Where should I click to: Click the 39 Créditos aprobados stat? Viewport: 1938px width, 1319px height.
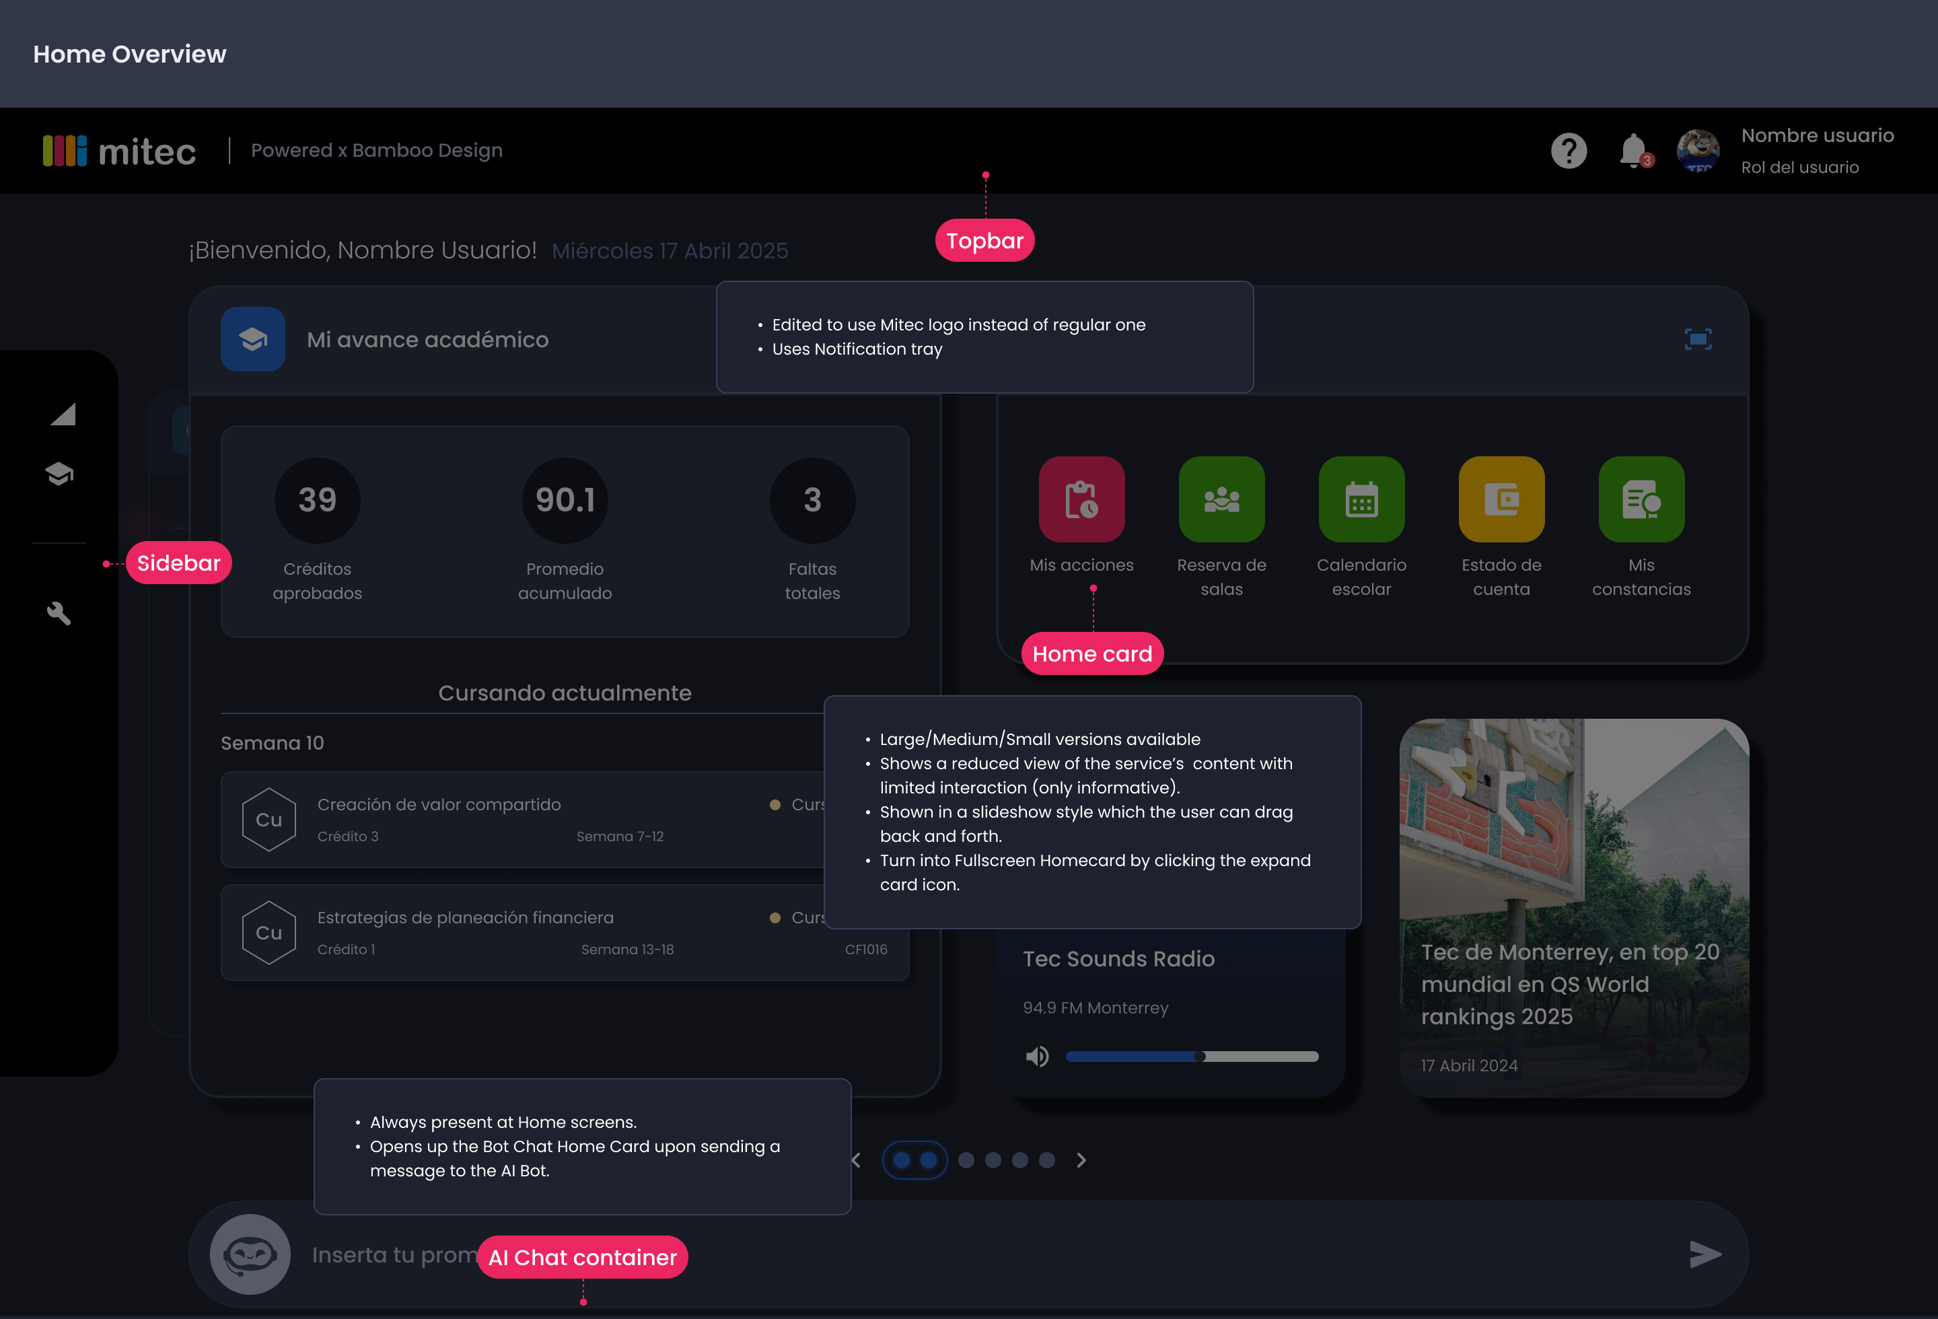(x=317, y=530)
